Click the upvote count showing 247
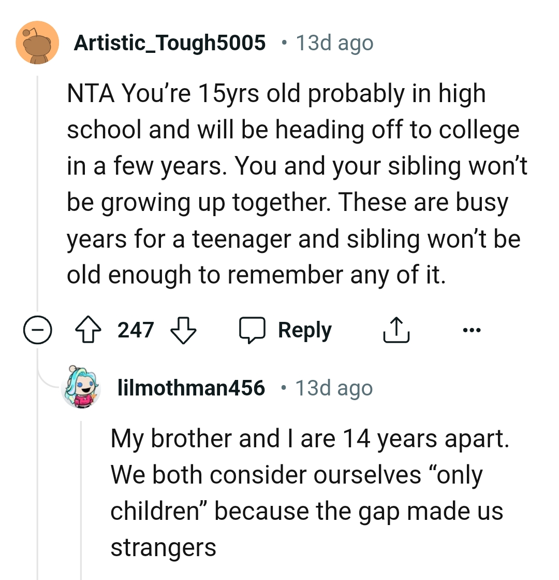 (136, 329)
